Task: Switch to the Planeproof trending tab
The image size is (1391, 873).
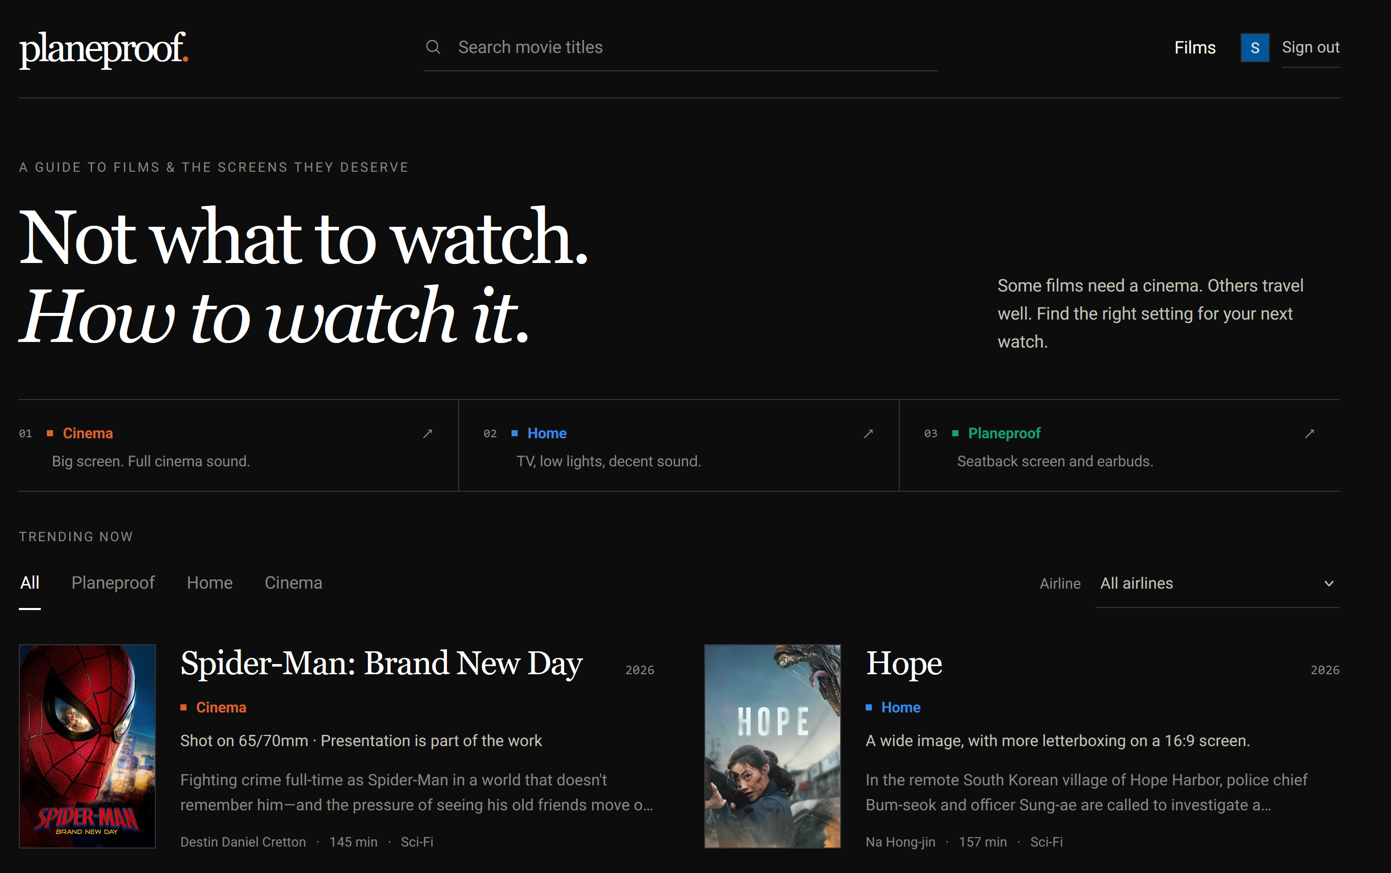Action: pyautogui.click(x=113, y=583)
